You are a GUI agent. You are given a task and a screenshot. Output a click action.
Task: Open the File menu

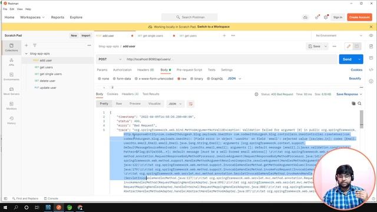pos(5,9)
